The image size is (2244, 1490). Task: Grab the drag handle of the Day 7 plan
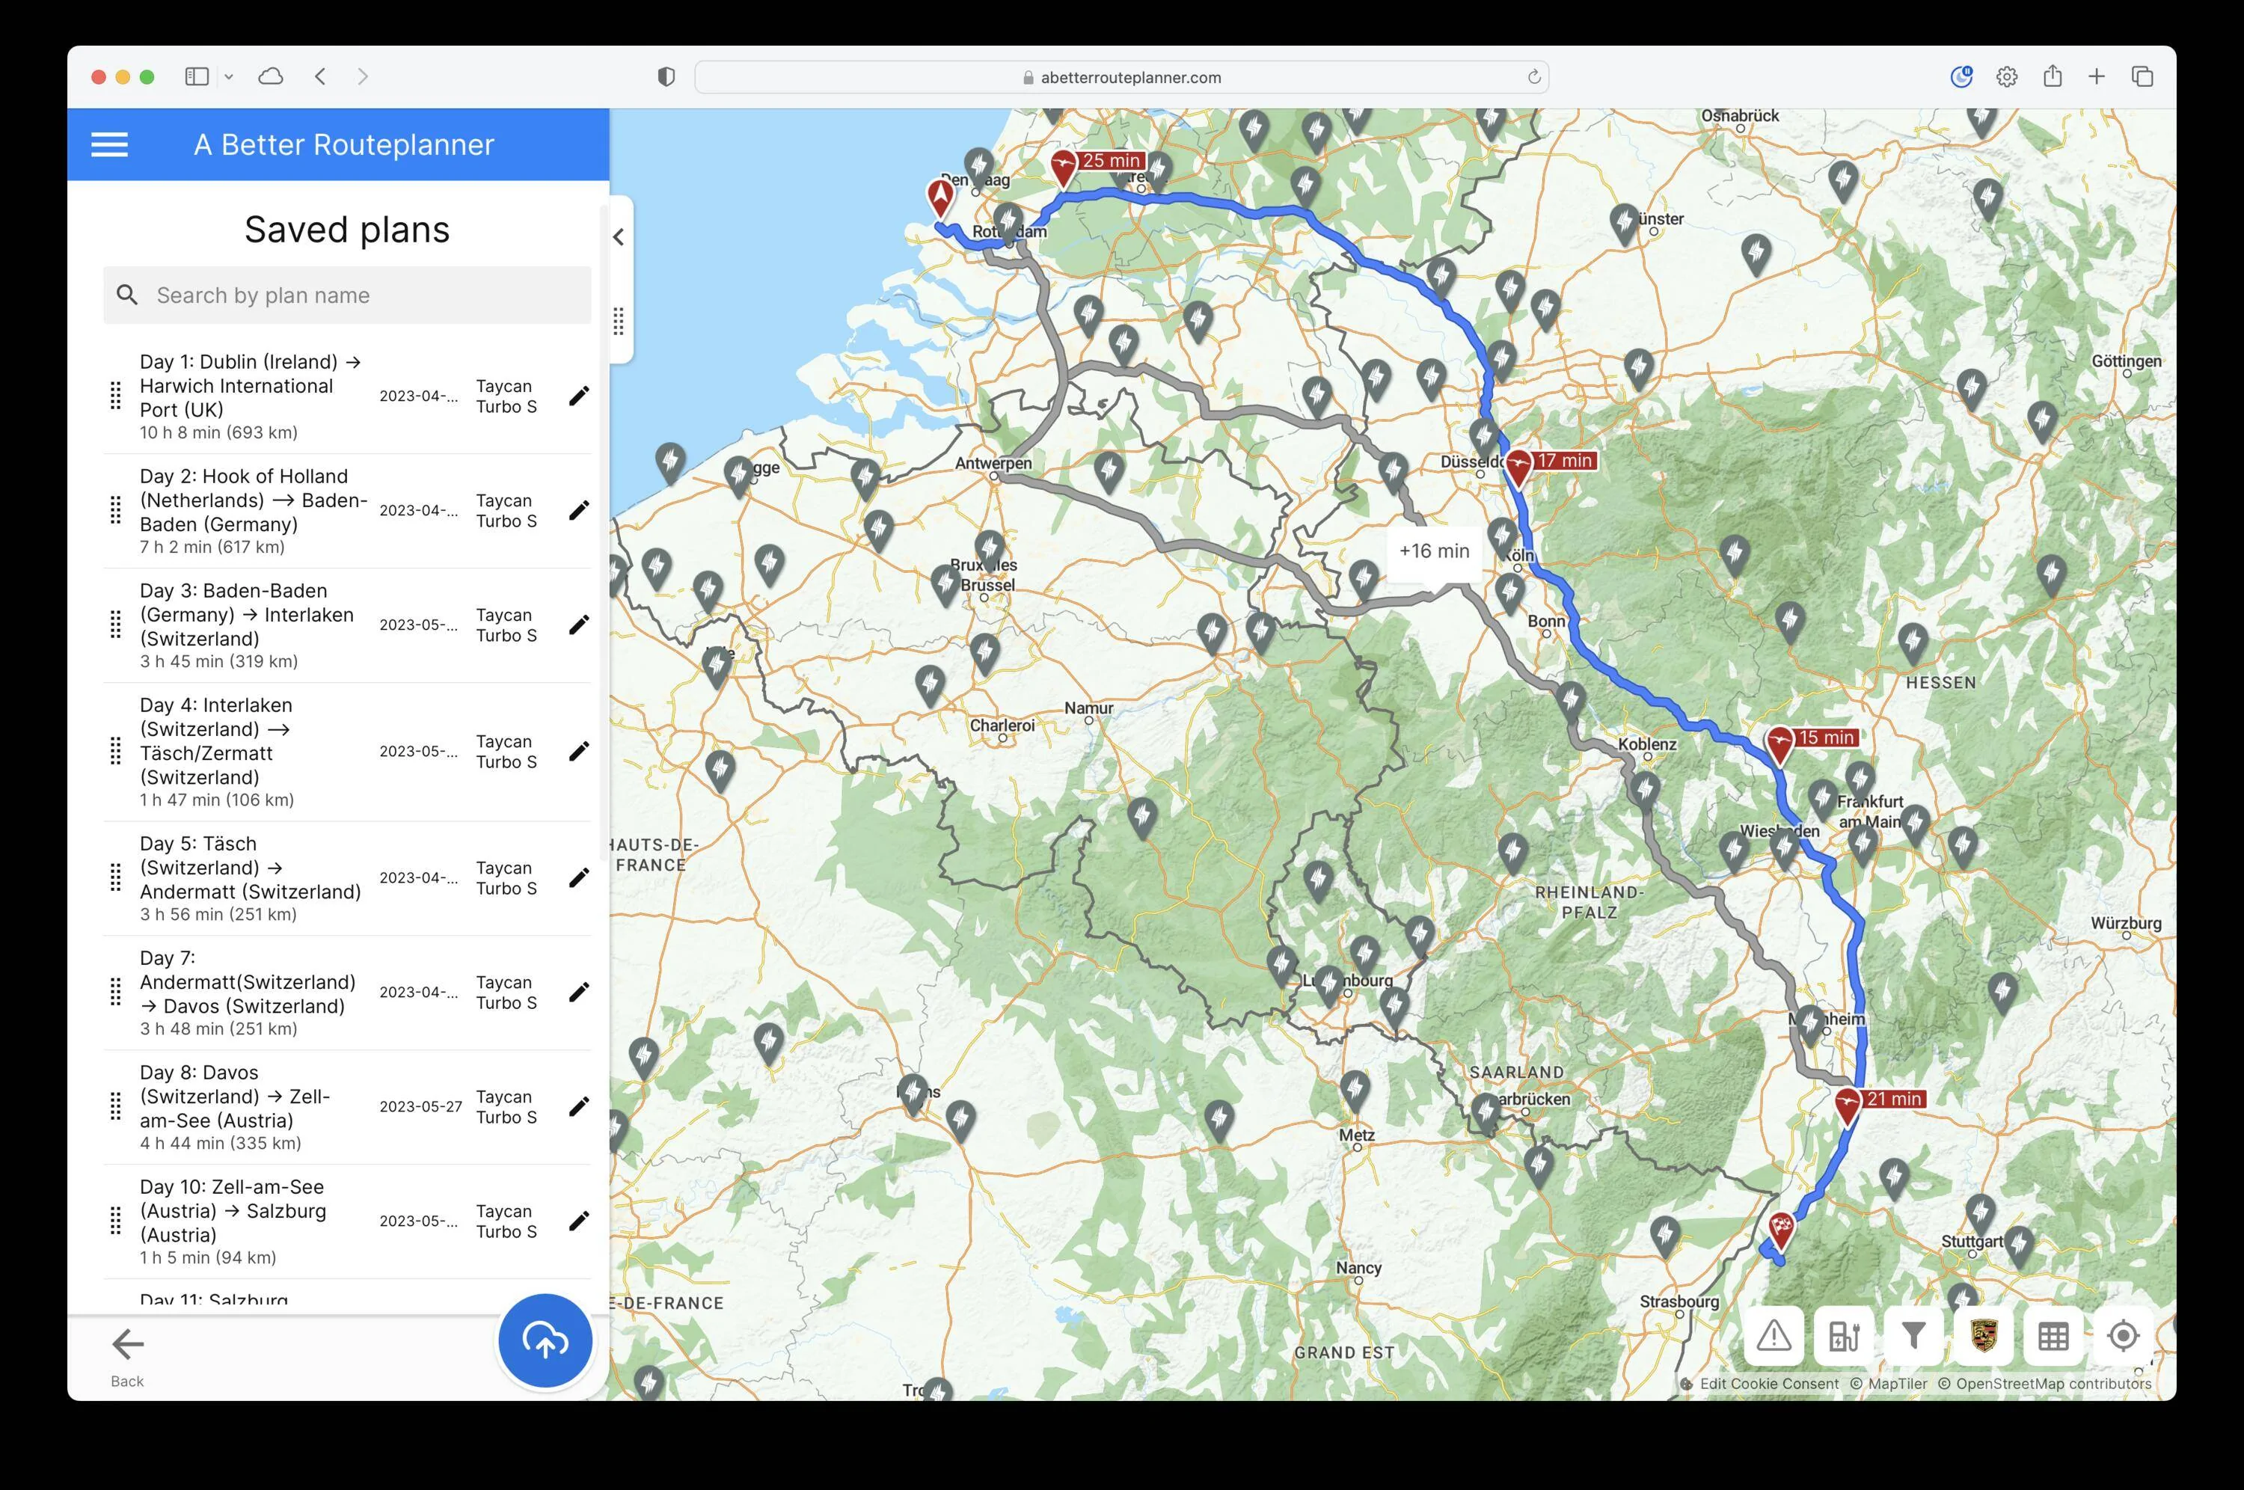(116, 992)
